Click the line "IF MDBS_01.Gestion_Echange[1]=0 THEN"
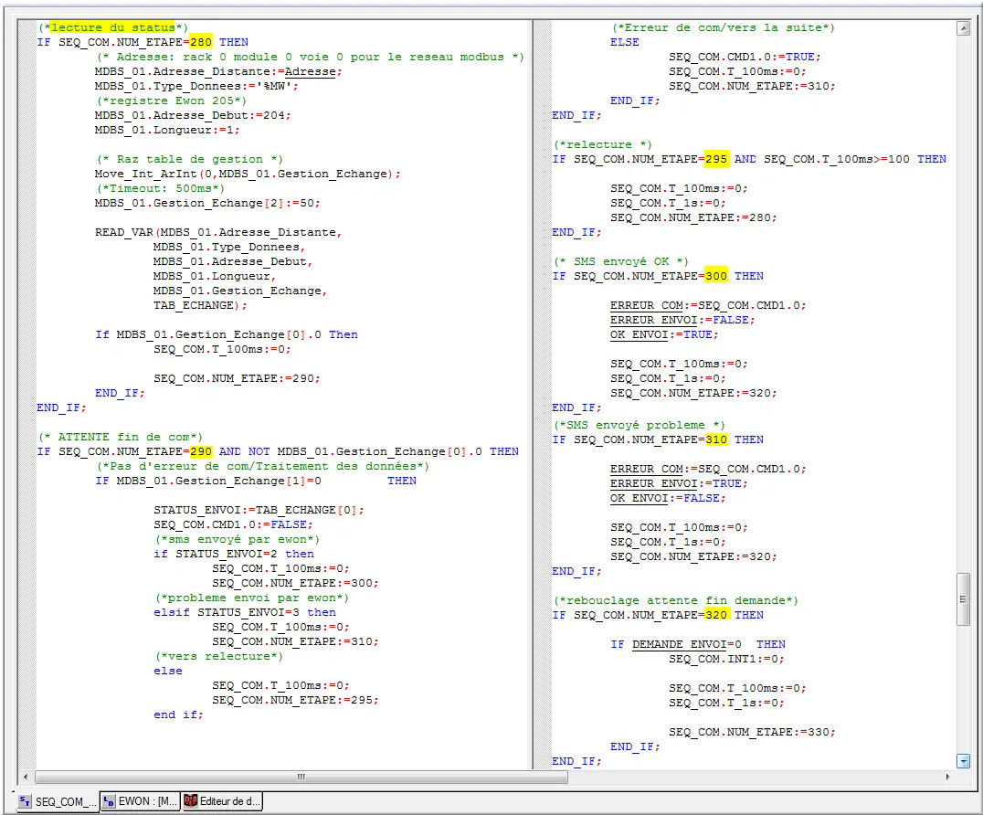This screenshot has width=983, height=815. (x=256, y=481)
